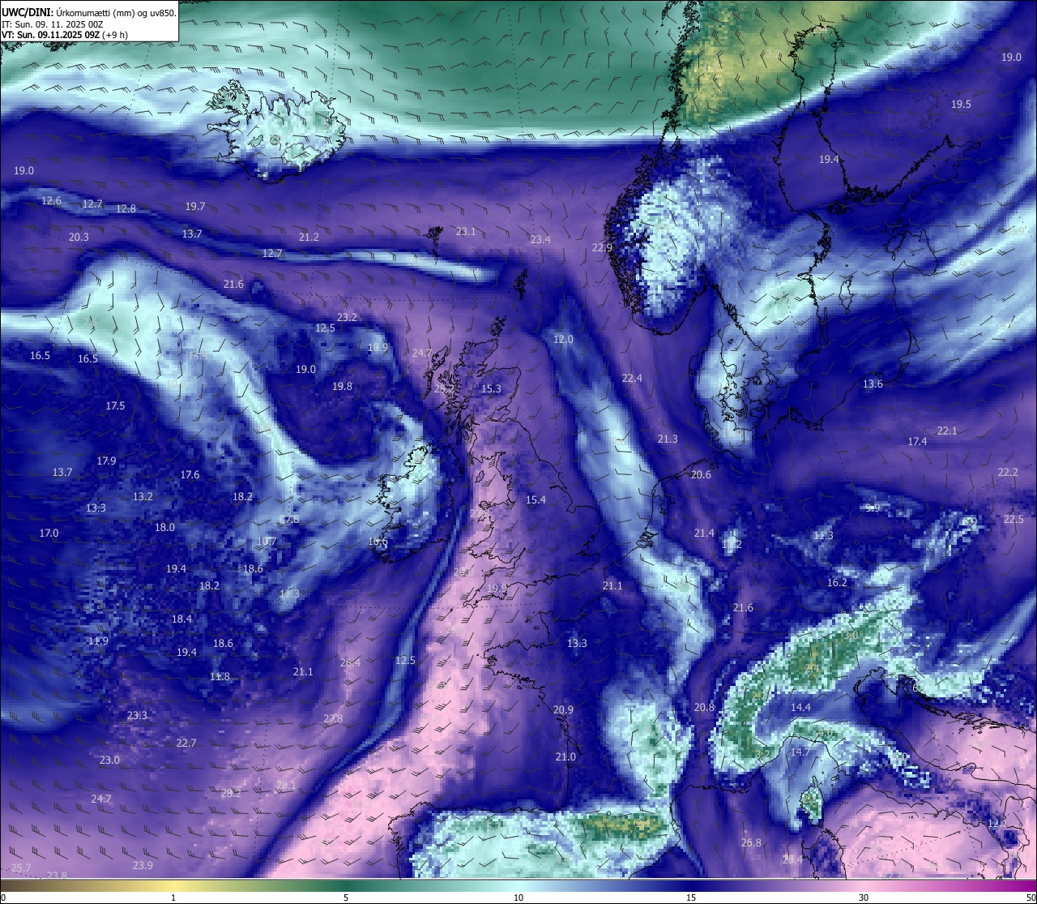
Task: Click the colour scale label '50'
Action: click(x=1031, y=898)
